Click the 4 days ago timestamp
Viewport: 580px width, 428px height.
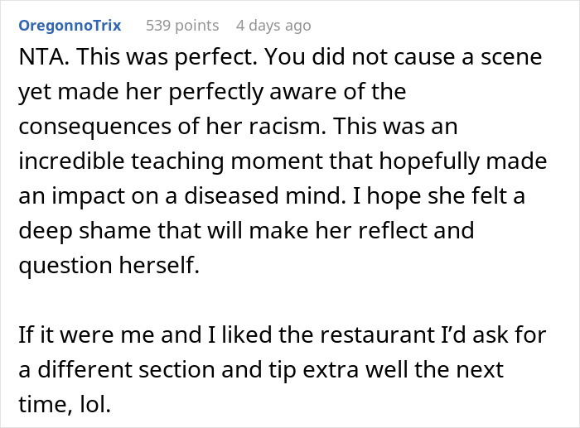click(273, 26)
